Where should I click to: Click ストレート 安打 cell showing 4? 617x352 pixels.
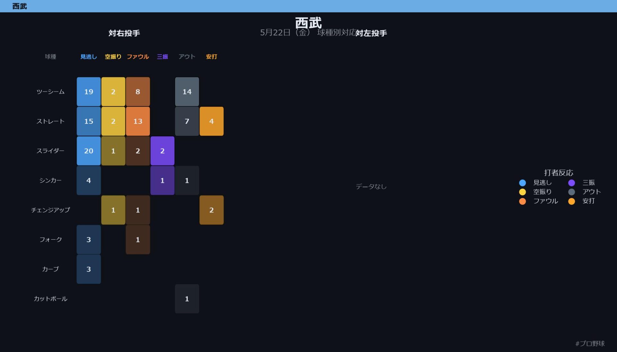(x=211, y=121)
